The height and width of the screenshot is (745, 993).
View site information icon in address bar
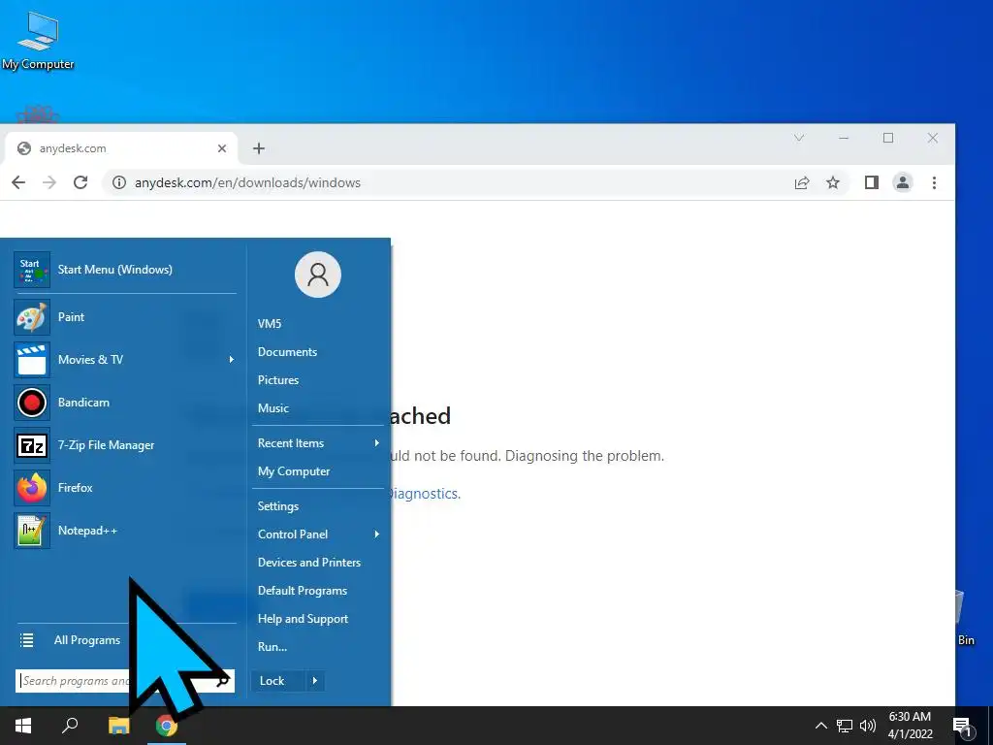coord(118,182)
